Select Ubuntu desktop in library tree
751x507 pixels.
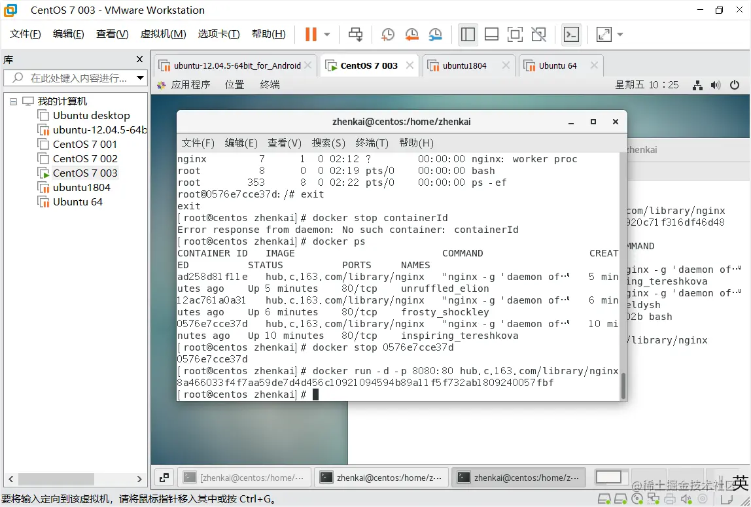tap(84, 115)
